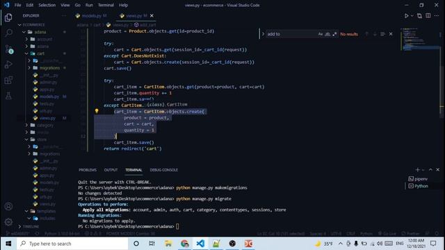Open Google Chrome from the taskbar
The image size is (445, 250).
coord(184,244)
